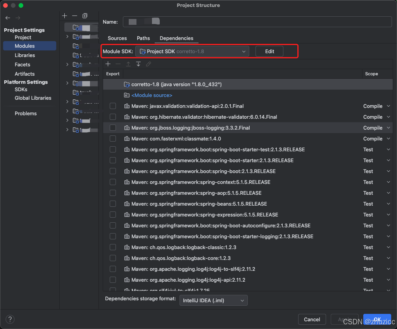The height and width of the screenshot is (329, 397).
Task: Click library icon of log4j-api dependency
Action: pos(127,280)
